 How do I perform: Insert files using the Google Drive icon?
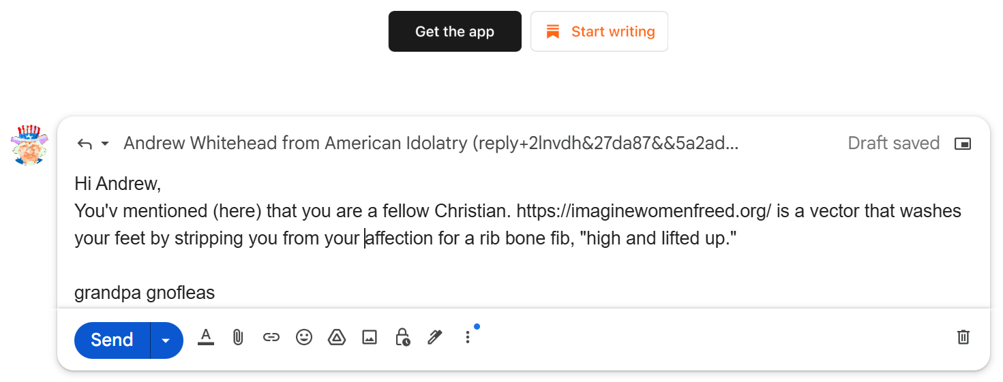point(337,337)
